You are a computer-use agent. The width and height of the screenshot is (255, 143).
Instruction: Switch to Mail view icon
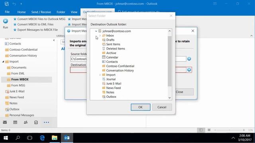pos(5,122)
